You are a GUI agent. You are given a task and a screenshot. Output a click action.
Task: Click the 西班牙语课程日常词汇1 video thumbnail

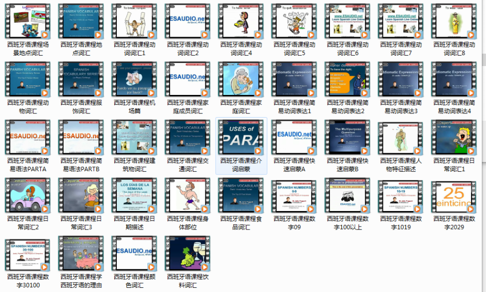(453, 137)
